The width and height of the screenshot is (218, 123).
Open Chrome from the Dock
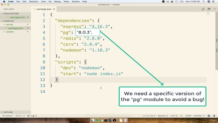point(102,120)
